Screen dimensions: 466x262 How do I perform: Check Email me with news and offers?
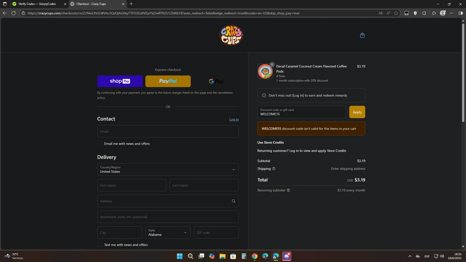point(100,143)
